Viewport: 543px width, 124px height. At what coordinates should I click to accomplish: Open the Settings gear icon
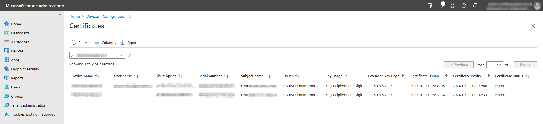pos(453,6)
